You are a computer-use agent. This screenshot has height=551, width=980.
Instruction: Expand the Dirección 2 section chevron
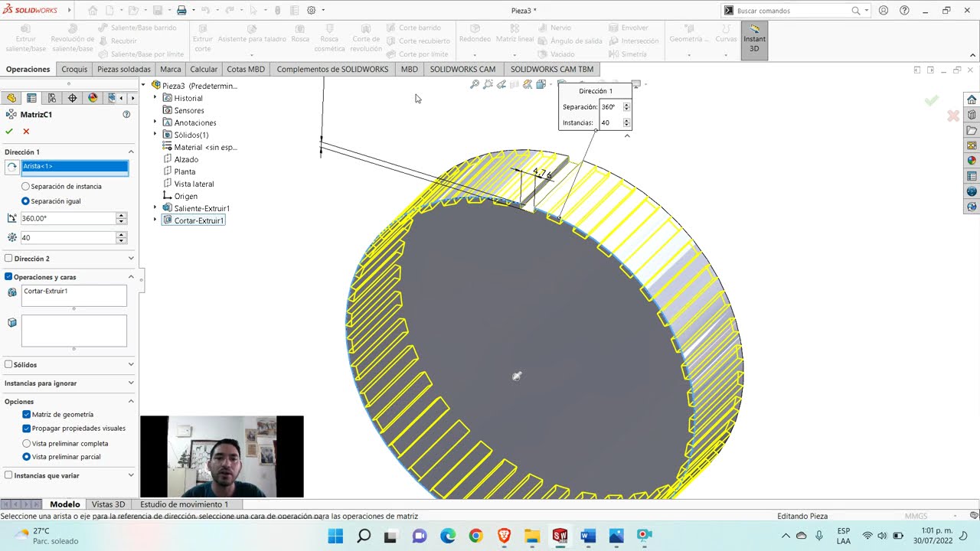pos(131,259)
